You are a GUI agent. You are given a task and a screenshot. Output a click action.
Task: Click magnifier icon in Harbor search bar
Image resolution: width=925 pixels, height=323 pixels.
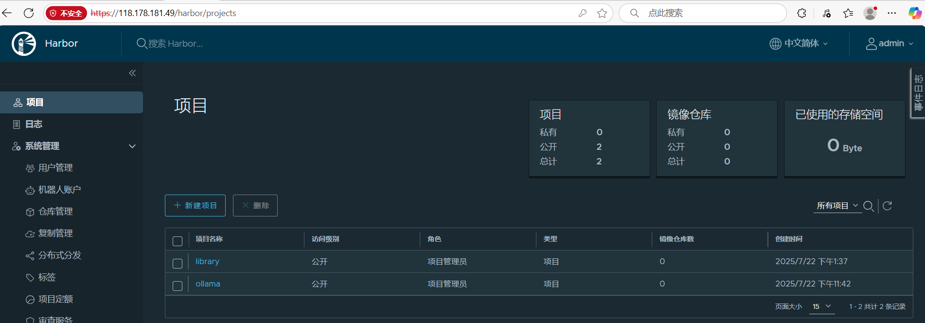142,44
